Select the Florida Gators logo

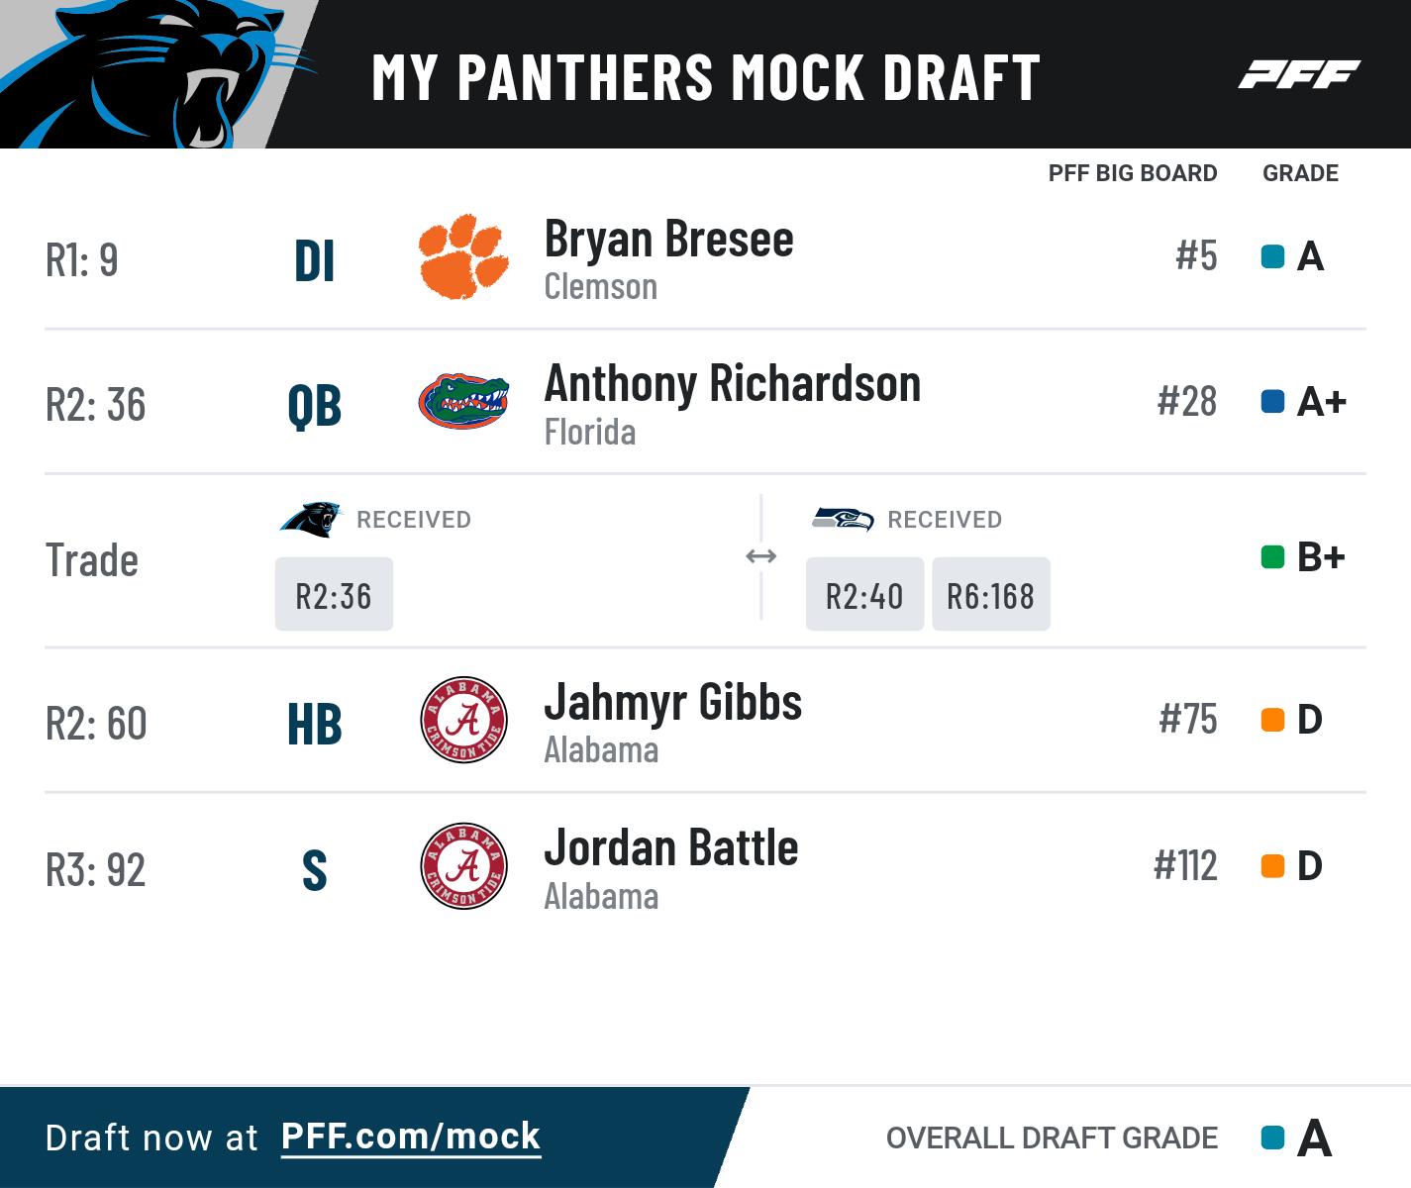coord(463,401)
